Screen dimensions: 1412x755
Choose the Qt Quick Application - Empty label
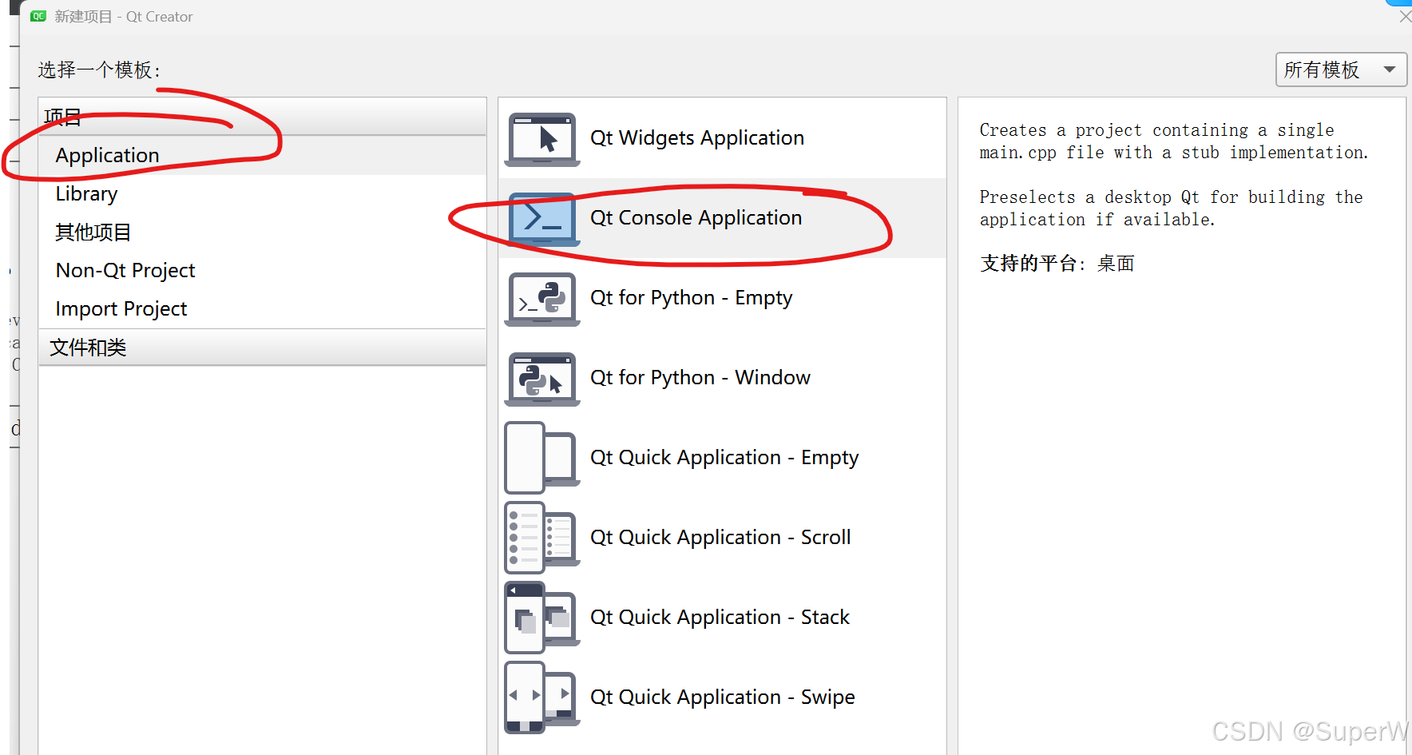click(724, 458)
